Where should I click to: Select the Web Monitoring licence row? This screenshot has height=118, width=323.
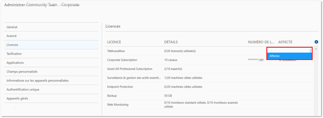click(x=210, y=104)
